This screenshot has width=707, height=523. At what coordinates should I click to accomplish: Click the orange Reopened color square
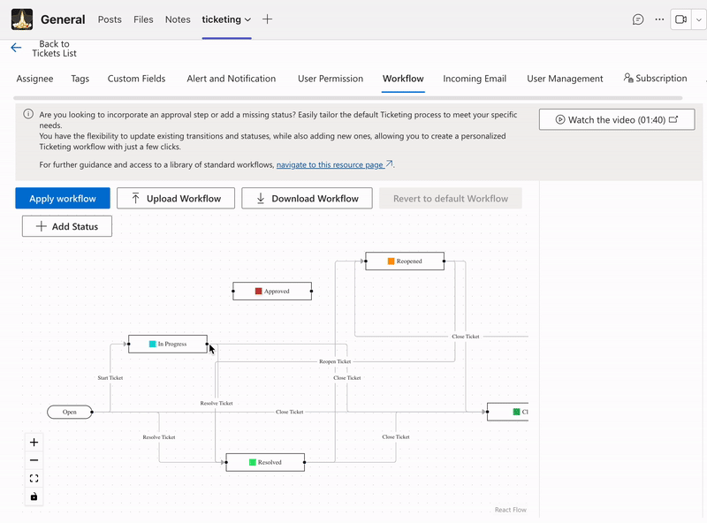[391, 261]
